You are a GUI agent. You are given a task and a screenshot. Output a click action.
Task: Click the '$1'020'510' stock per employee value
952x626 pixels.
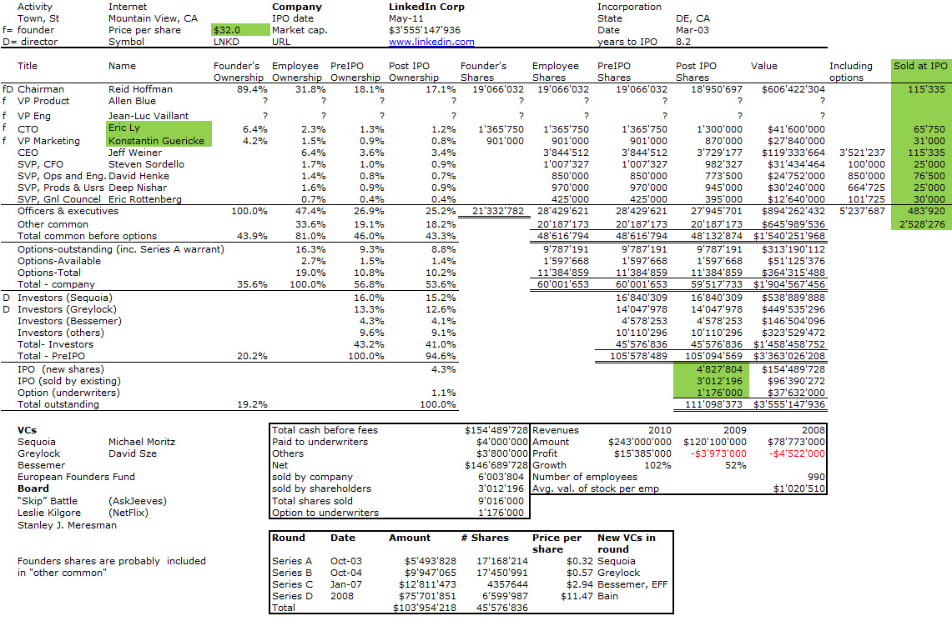coord(799,488)
